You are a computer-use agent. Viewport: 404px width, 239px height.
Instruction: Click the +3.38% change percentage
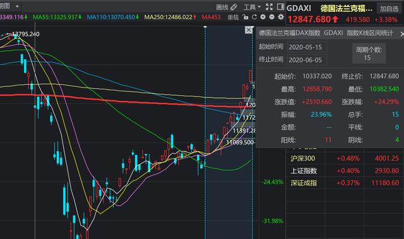tap(386, 20)
